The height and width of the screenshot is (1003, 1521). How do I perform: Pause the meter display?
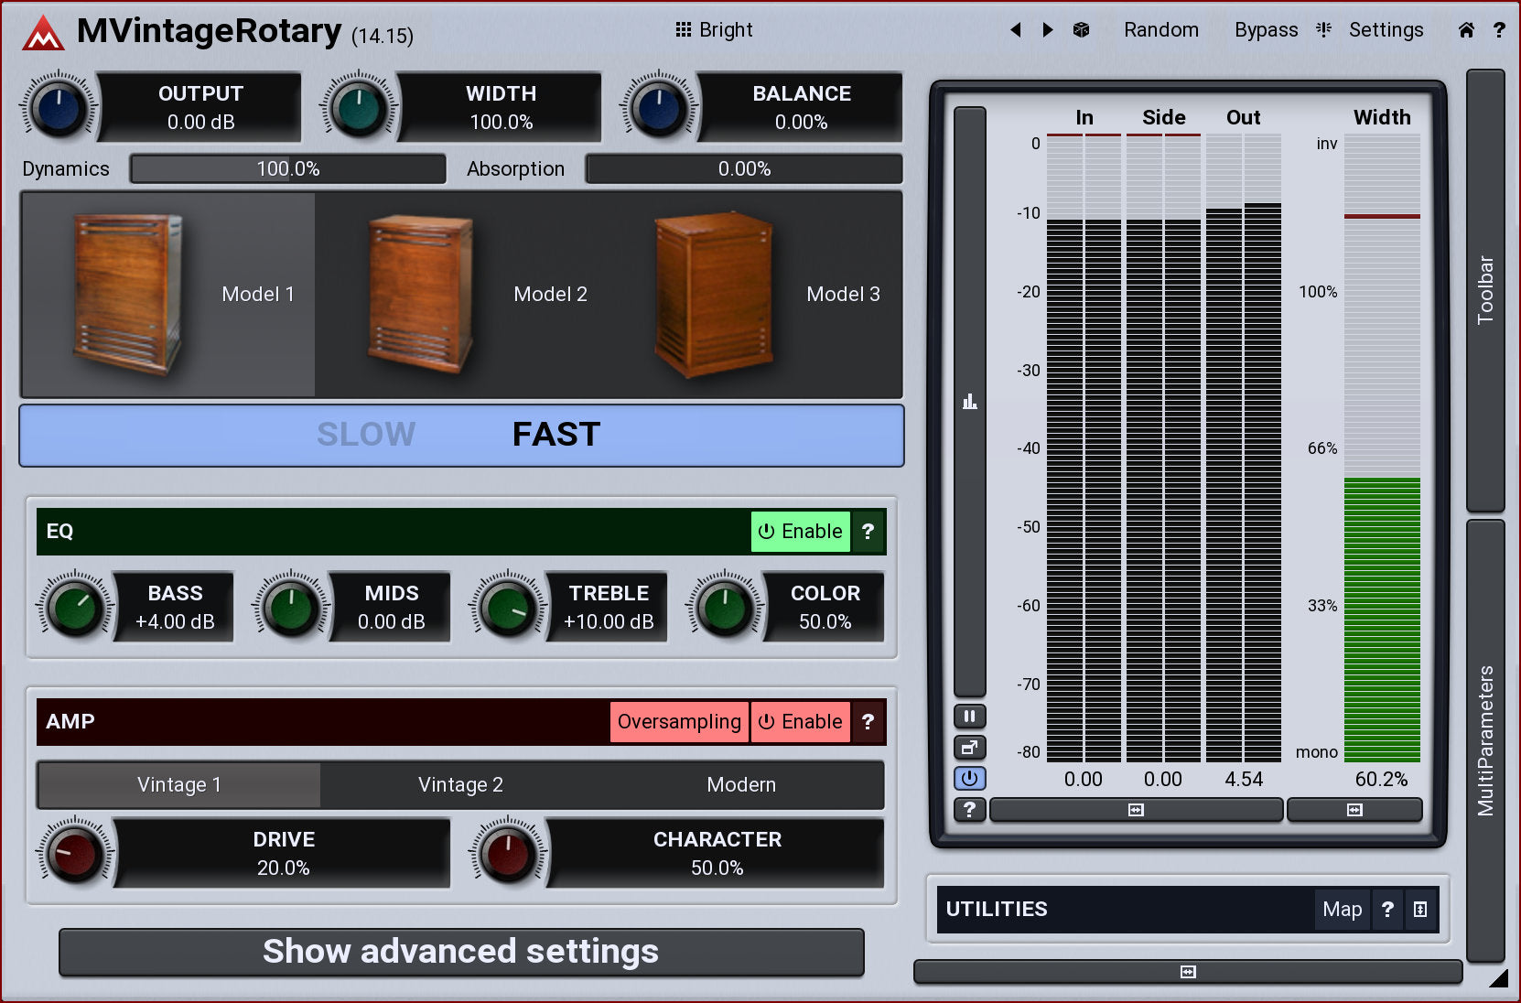pyautogui.click(x=969, y=717)
